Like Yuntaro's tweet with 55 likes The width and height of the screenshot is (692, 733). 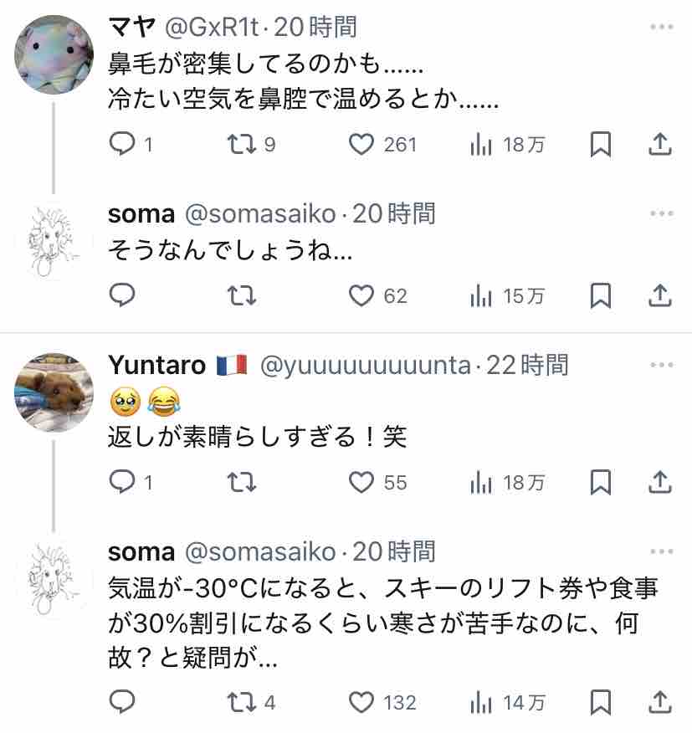pyautogui.click(x=361, y=482)
